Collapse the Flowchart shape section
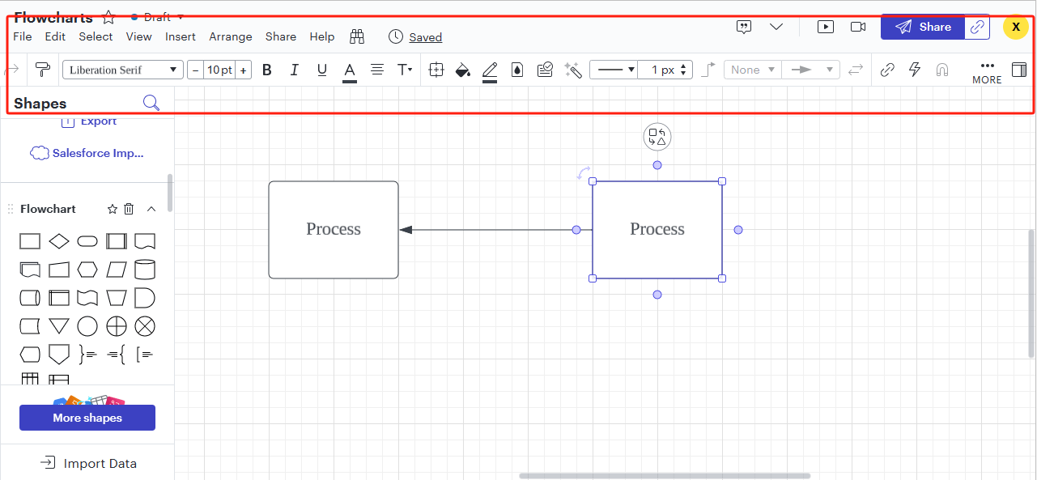The width and height of the screenshot is (1037, 480). point(151,208)
